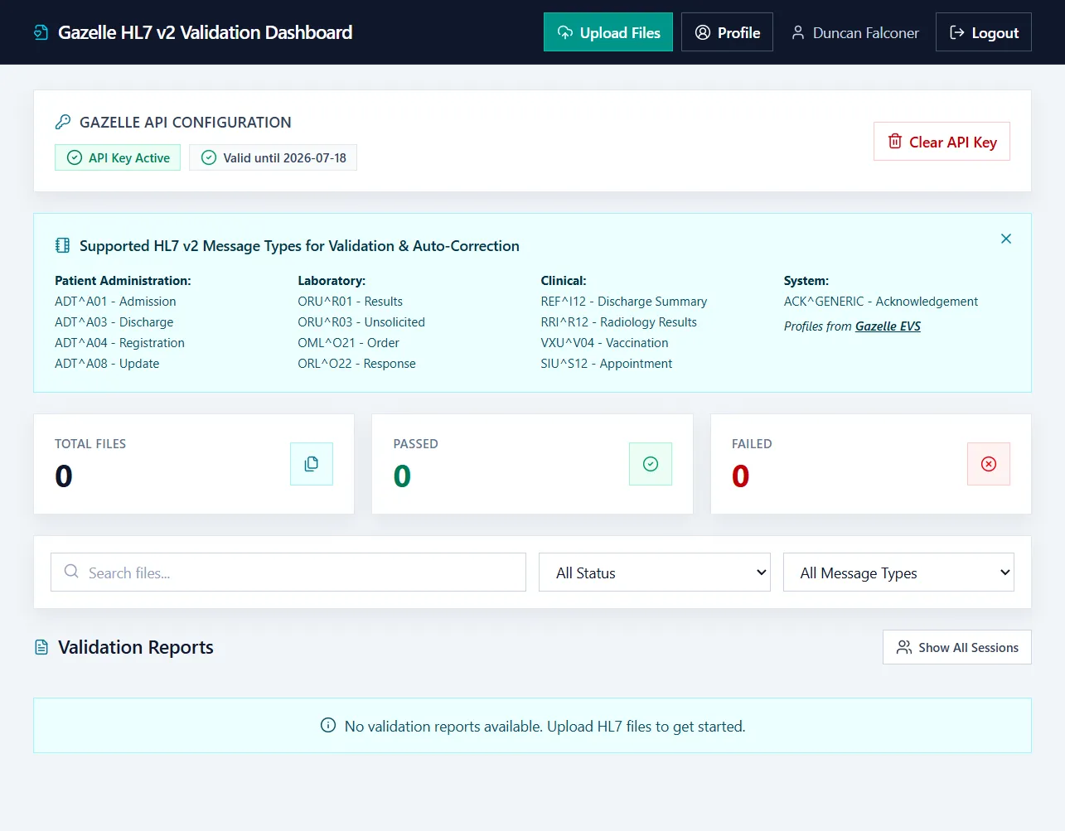Click the Total Files count value

pos(64,476)
